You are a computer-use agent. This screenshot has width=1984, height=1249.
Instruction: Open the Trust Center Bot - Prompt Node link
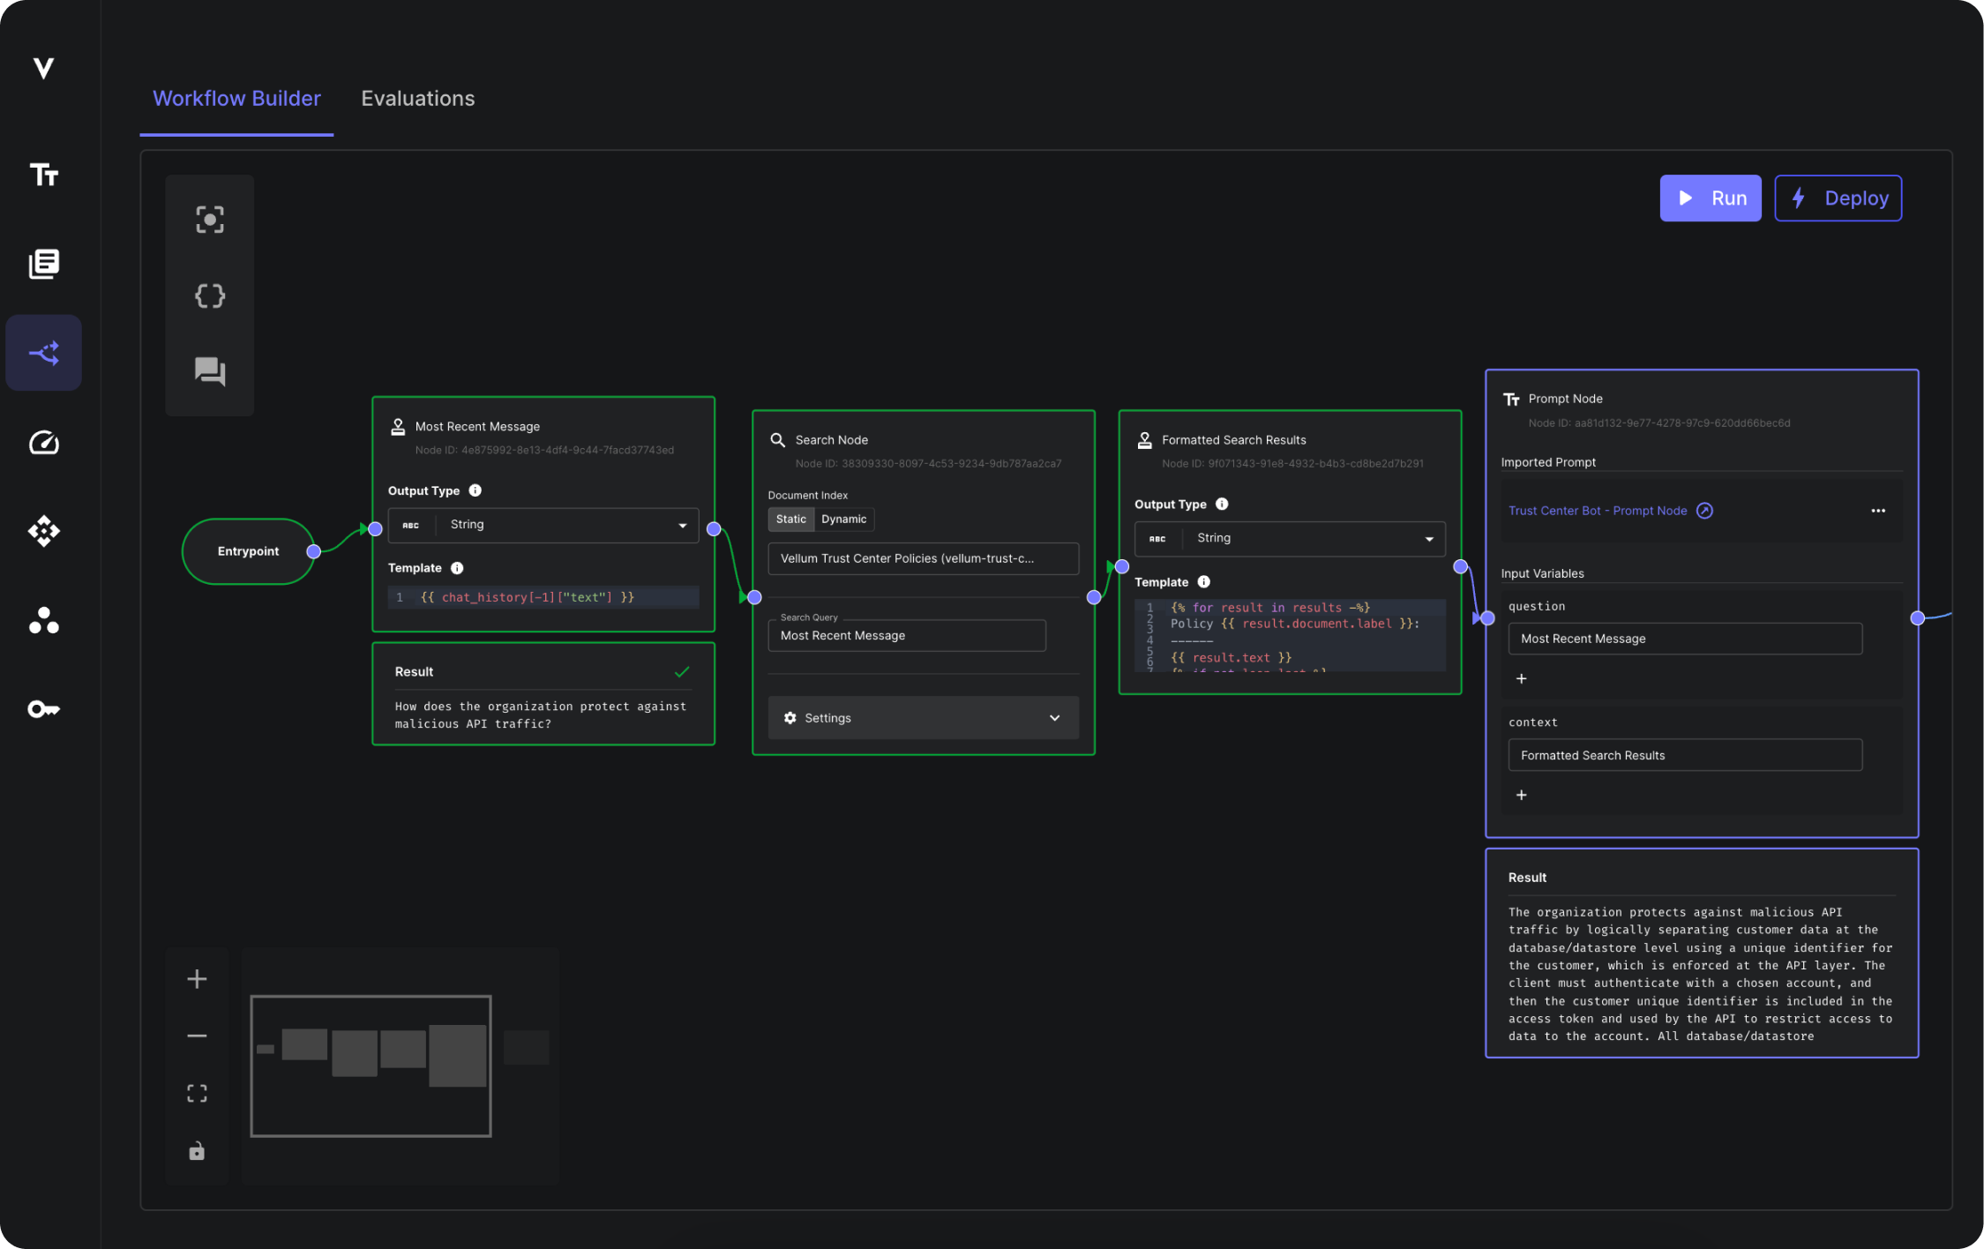(x=1598, y=510)
